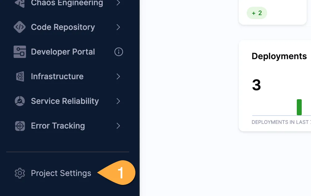Click the green deployments chart bar
The width and height of the screenshot is (311, 196).
point(299,107)
